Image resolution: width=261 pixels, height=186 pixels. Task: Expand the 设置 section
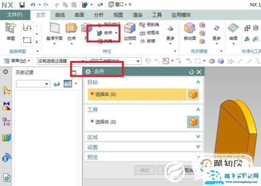[198, 147]
